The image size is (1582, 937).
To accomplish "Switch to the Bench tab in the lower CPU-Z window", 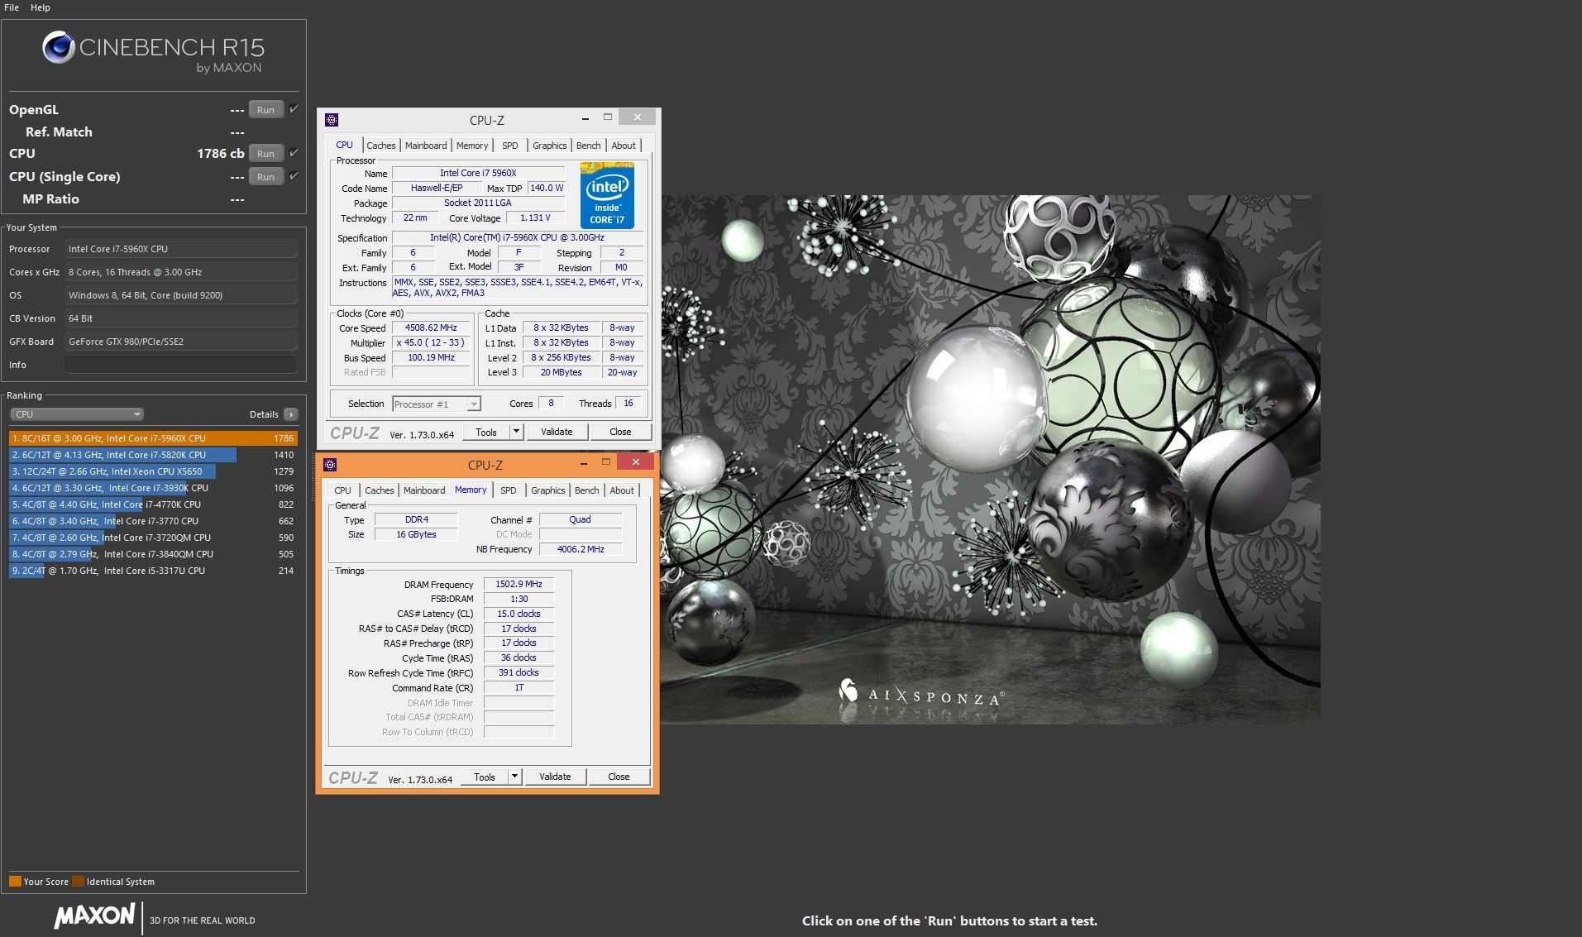I will point(587,490).
